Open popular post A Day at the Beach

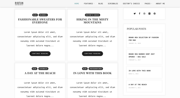tap(138, 84)
